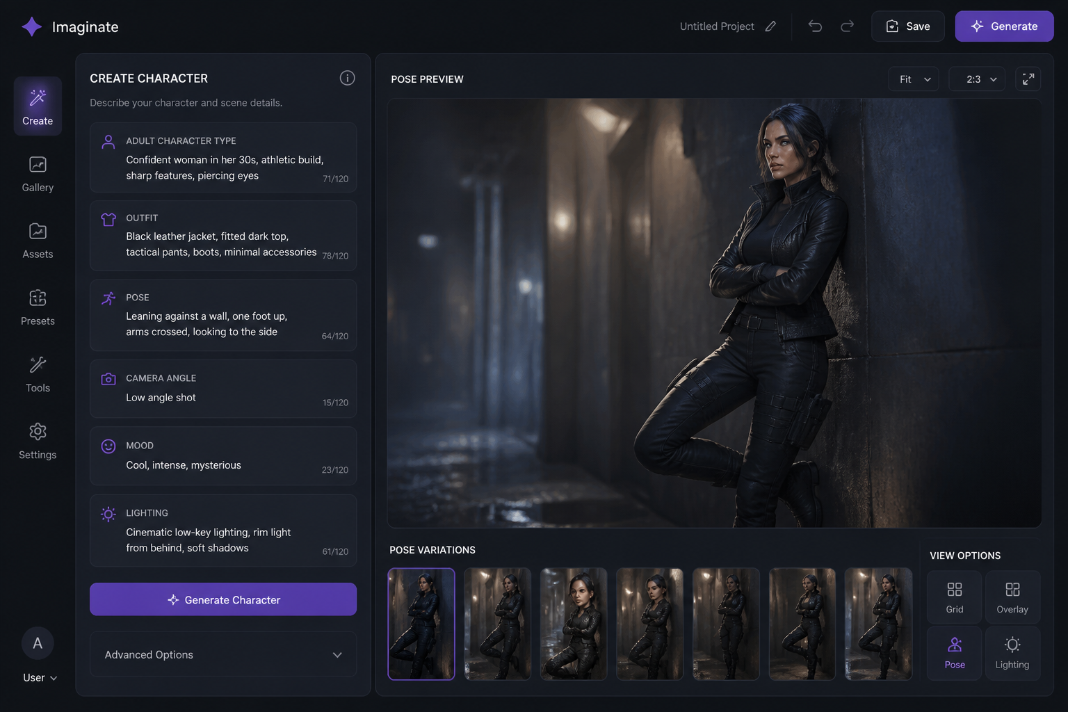Switch to Overlay view option
This screenshot has width=1068, height=712.
click(1012, 597)
